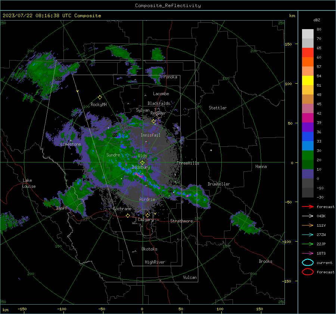Click the yellow diamond marker near RockyMH

[x=100, y=97]
